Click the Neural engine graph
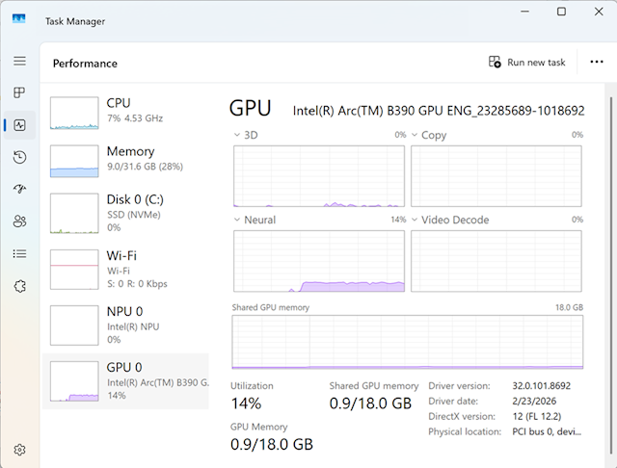 pyautogui.click(x=319, y=261)
